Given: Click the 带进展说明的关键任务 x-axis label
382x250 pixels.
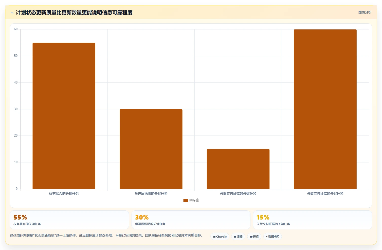Looking at the screenshot, I should coord(151,193).
